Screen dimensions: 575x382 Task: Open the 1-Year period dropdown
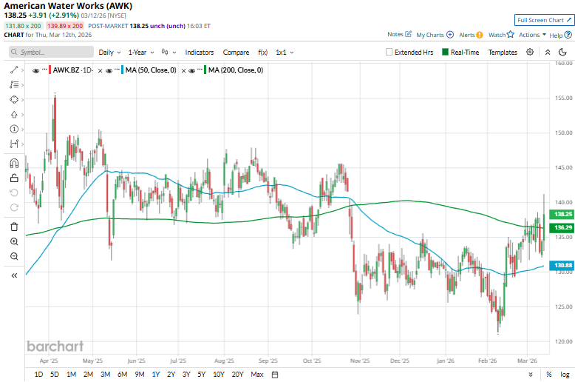point(141,52)
